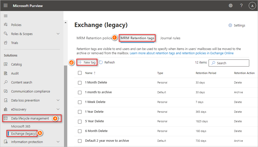Viewport: 258px width, 147px height.
Task: Open the 1 Month Delete tag
Action: pos(96,82)
